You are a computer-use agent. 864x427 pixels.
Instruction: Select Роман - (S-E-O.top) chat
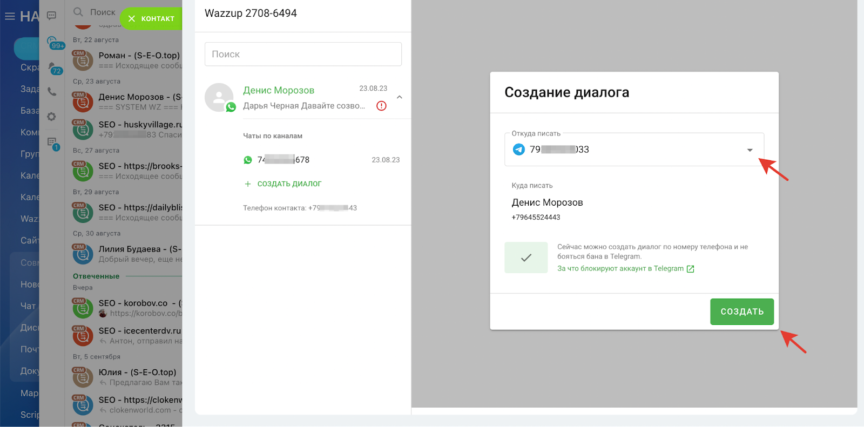coord(139,56)
